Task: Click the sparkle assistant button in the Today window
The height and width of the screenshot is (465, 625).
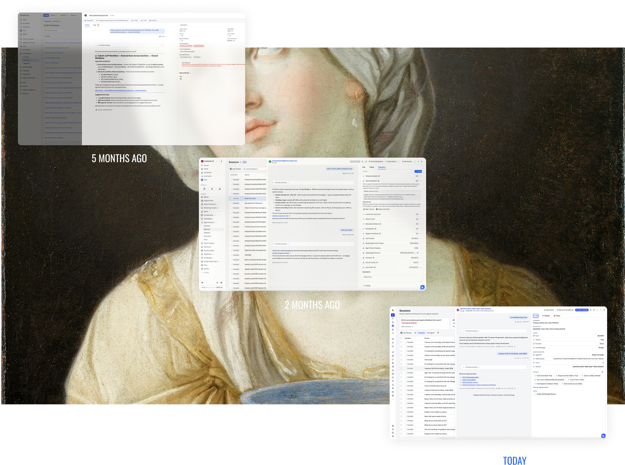Action: pyautogui.click(x=603, y=436)
